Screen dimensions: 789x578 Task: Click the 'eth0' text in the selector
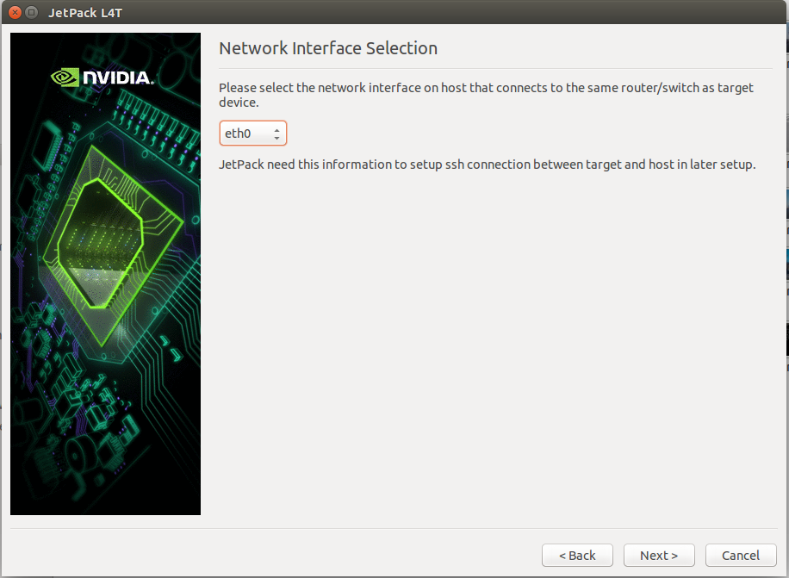pos(238,134)
